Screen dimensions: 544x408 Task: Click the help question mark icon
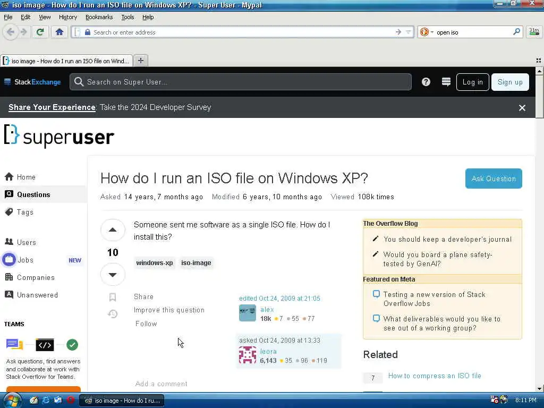pos(426,82)
